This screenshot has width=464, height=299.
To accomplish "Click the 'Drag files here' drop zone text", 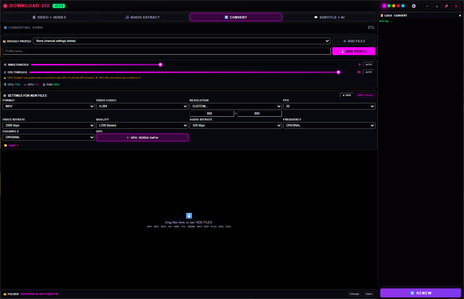I will click(189, 222).
